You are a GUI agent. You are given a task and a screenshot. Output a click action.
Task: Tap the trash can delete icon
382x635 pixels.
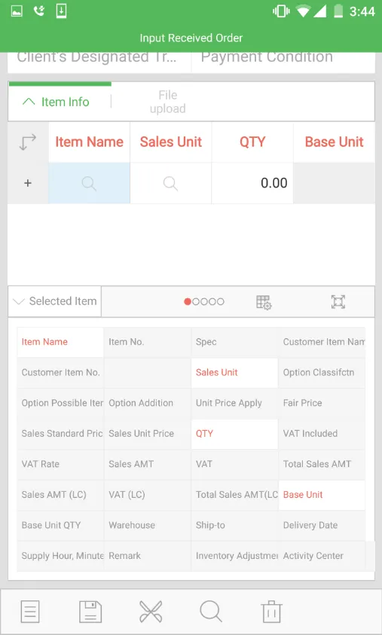point(271,611)
